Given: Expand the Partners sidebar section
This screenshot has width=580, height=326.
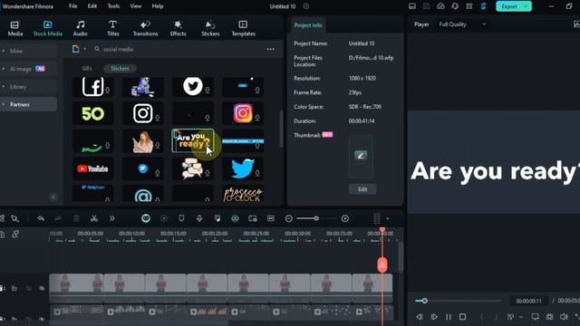Looking at the screenshot, I should 28,105.
